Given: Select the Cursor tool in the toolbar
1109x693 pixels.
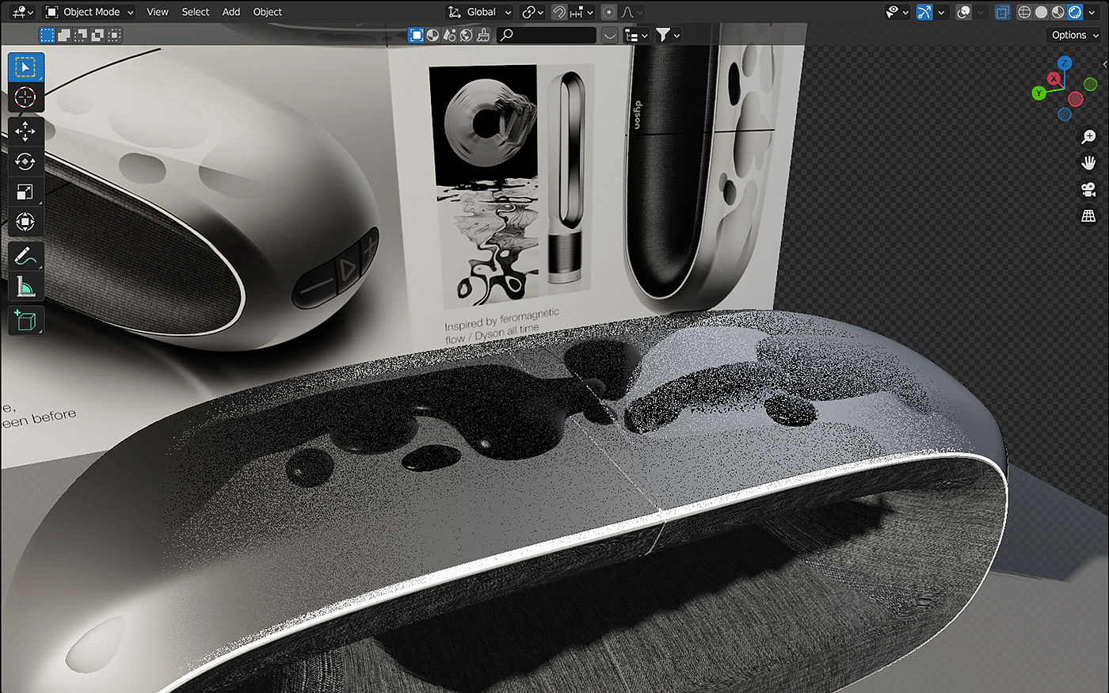Looking at the screenshot, I should tap(25, 97).
